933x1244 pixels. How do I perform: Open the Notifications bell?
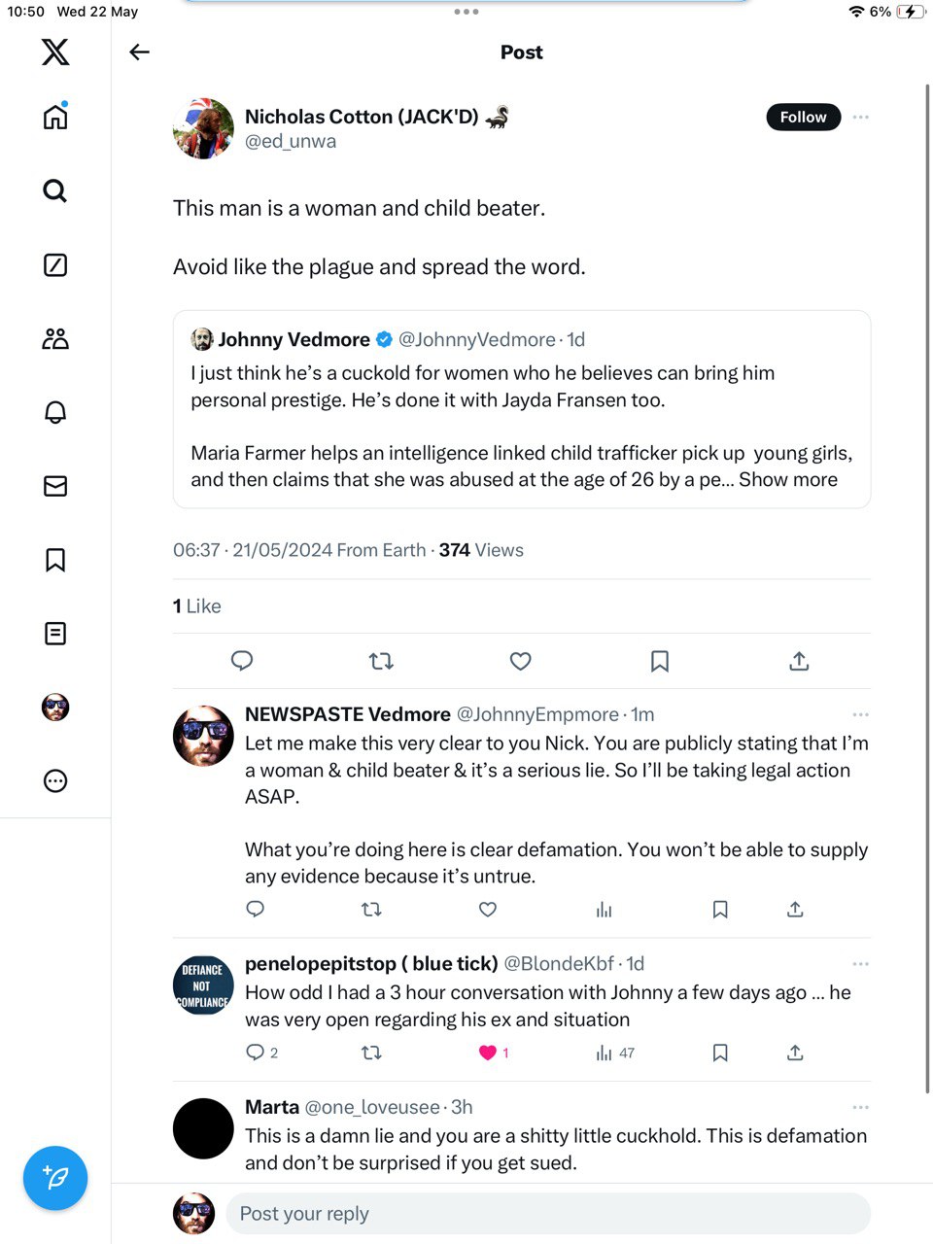pyautogui.click(x=55, y=412)
